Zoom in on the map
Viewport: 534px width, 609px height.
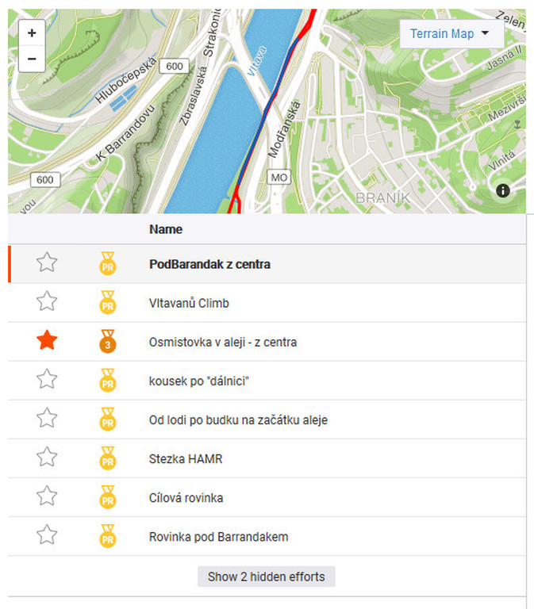click(x=32, y=33)
